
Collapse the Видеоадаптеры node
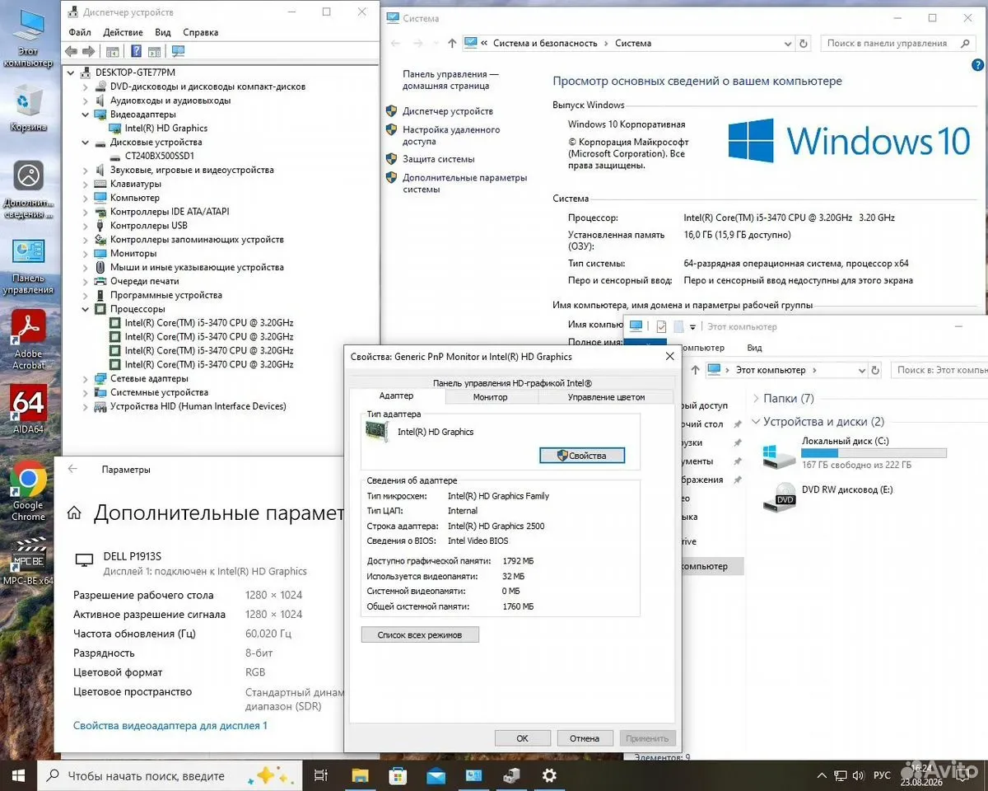point(86,115)
